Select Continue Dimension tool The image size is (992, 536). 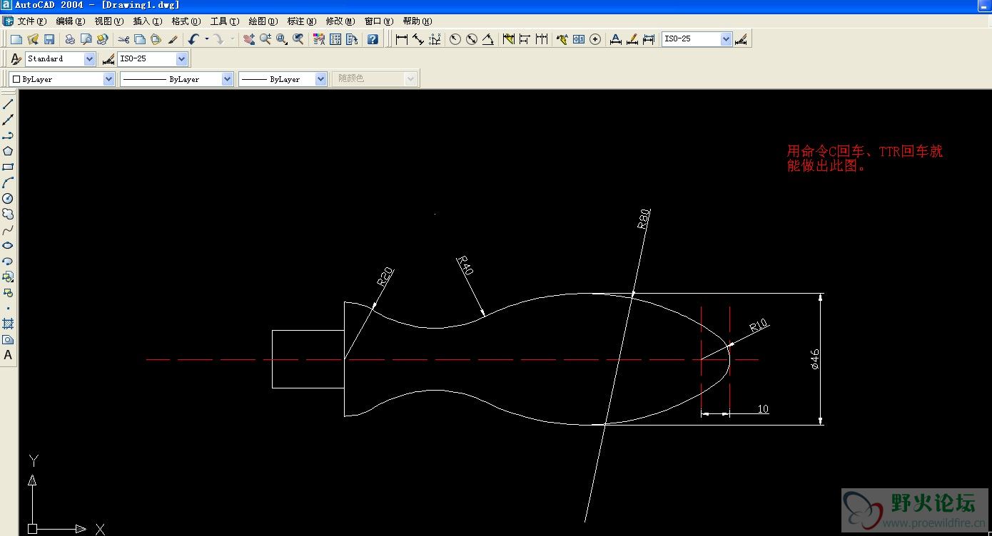tap(542, 39)
